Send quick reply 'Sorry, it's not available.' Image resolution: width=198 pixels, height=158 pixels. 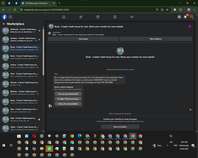pos(68,104)
